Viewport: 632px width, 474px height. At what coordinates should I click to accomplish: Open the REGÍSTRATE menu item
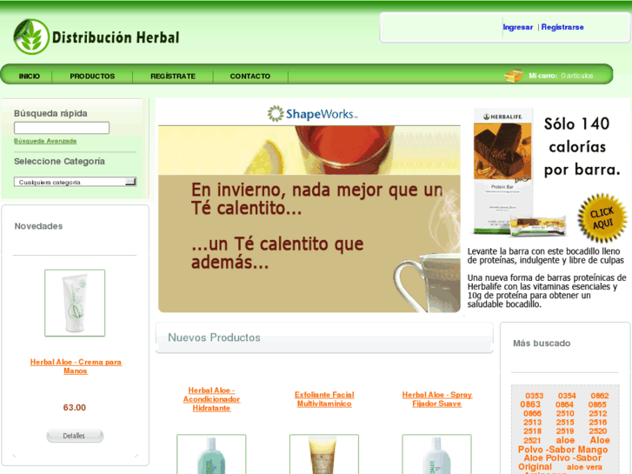[173, 77]
